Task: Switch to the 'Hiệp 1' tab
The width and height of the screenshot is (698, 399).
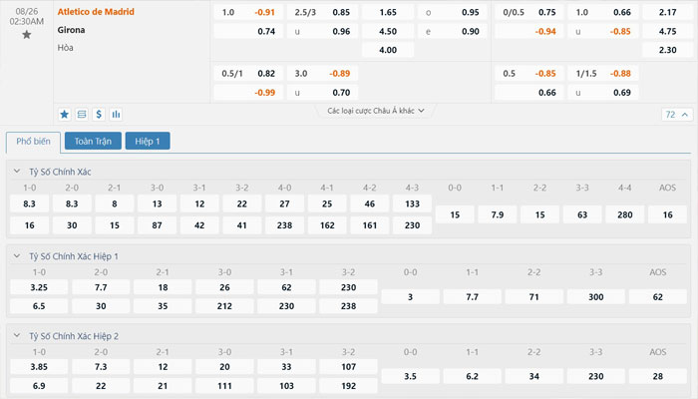Action: pos(148,142)
